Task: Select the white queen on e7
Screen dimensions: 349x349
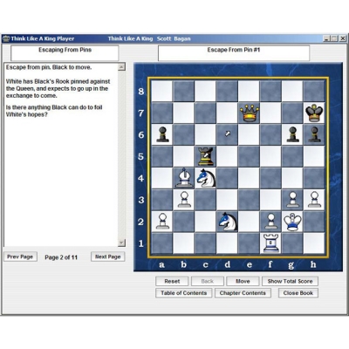Action: point(250,113)
